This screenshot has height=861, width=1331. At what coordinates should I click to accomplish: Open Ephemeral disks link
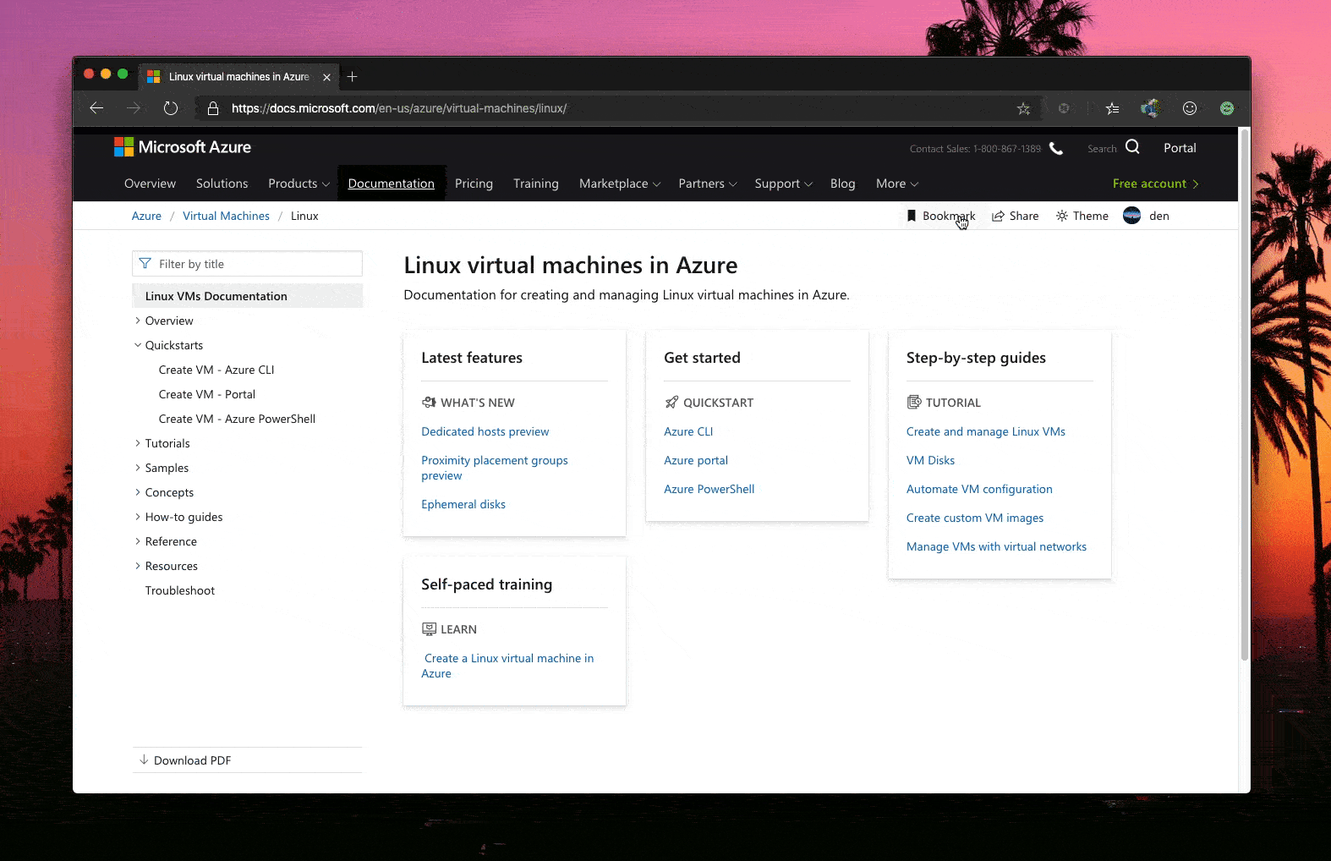click(463, 504)
